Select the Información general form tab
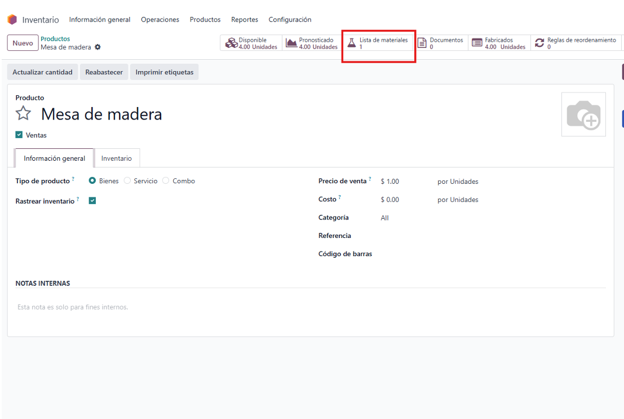Screen dimensions: 624x419 [54, 158]
